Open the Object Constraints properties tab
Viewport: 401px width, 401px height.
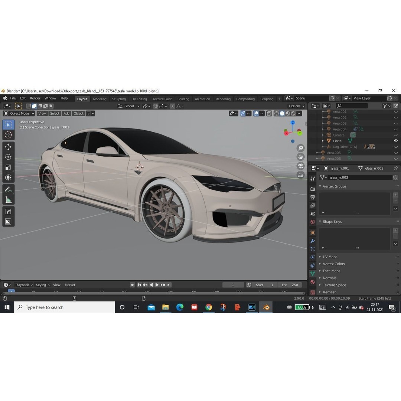[x=313, y=265]
